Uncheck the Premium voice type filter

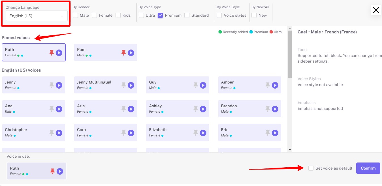click(x=160, y=15)
